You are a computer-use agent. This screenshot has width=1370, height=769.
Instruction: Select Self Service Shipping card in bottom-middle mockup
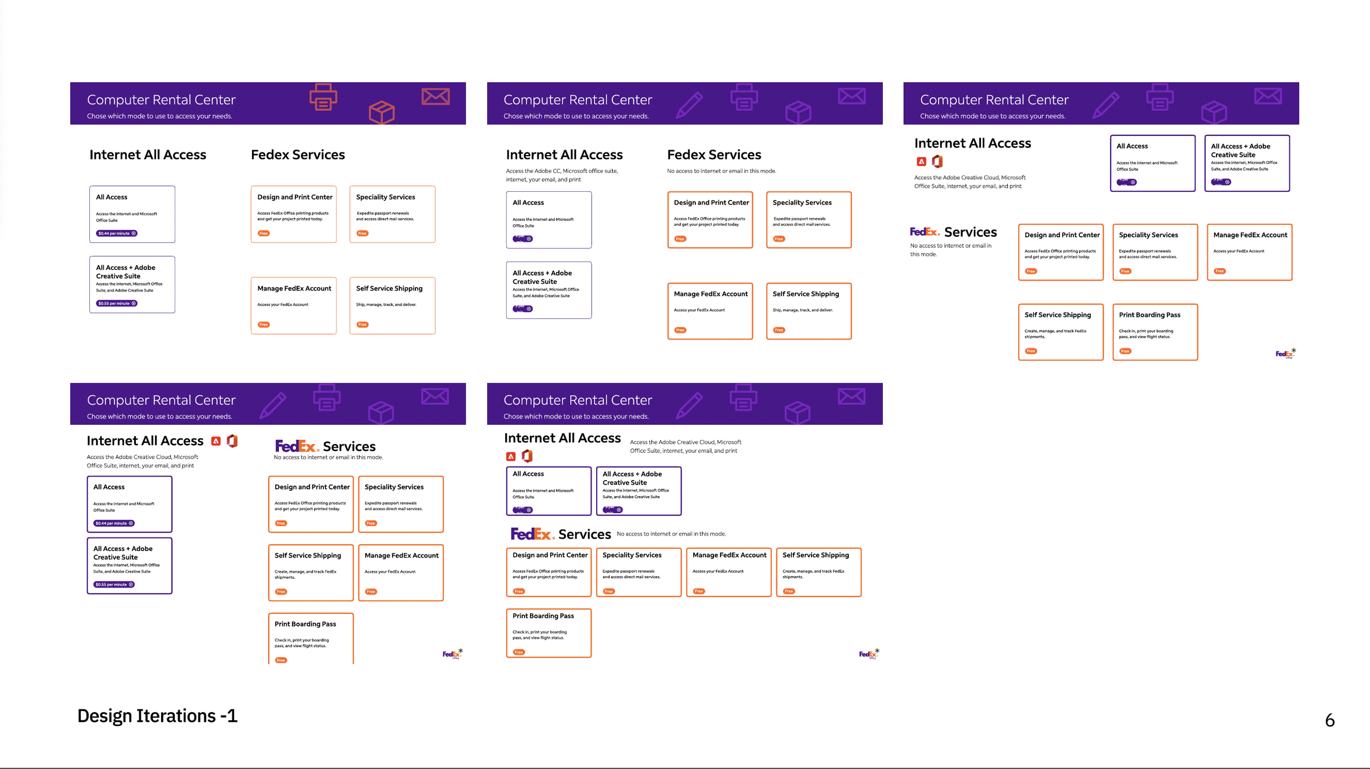coord(818,572)
